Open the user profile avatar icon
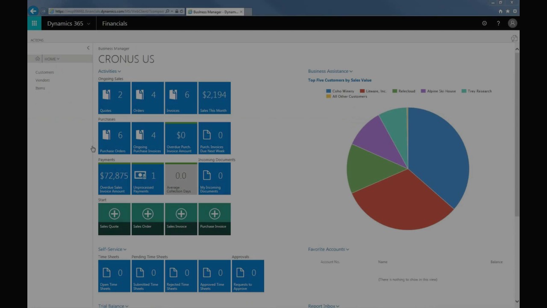Screen dimensions: 547x308 coord(512,24)
